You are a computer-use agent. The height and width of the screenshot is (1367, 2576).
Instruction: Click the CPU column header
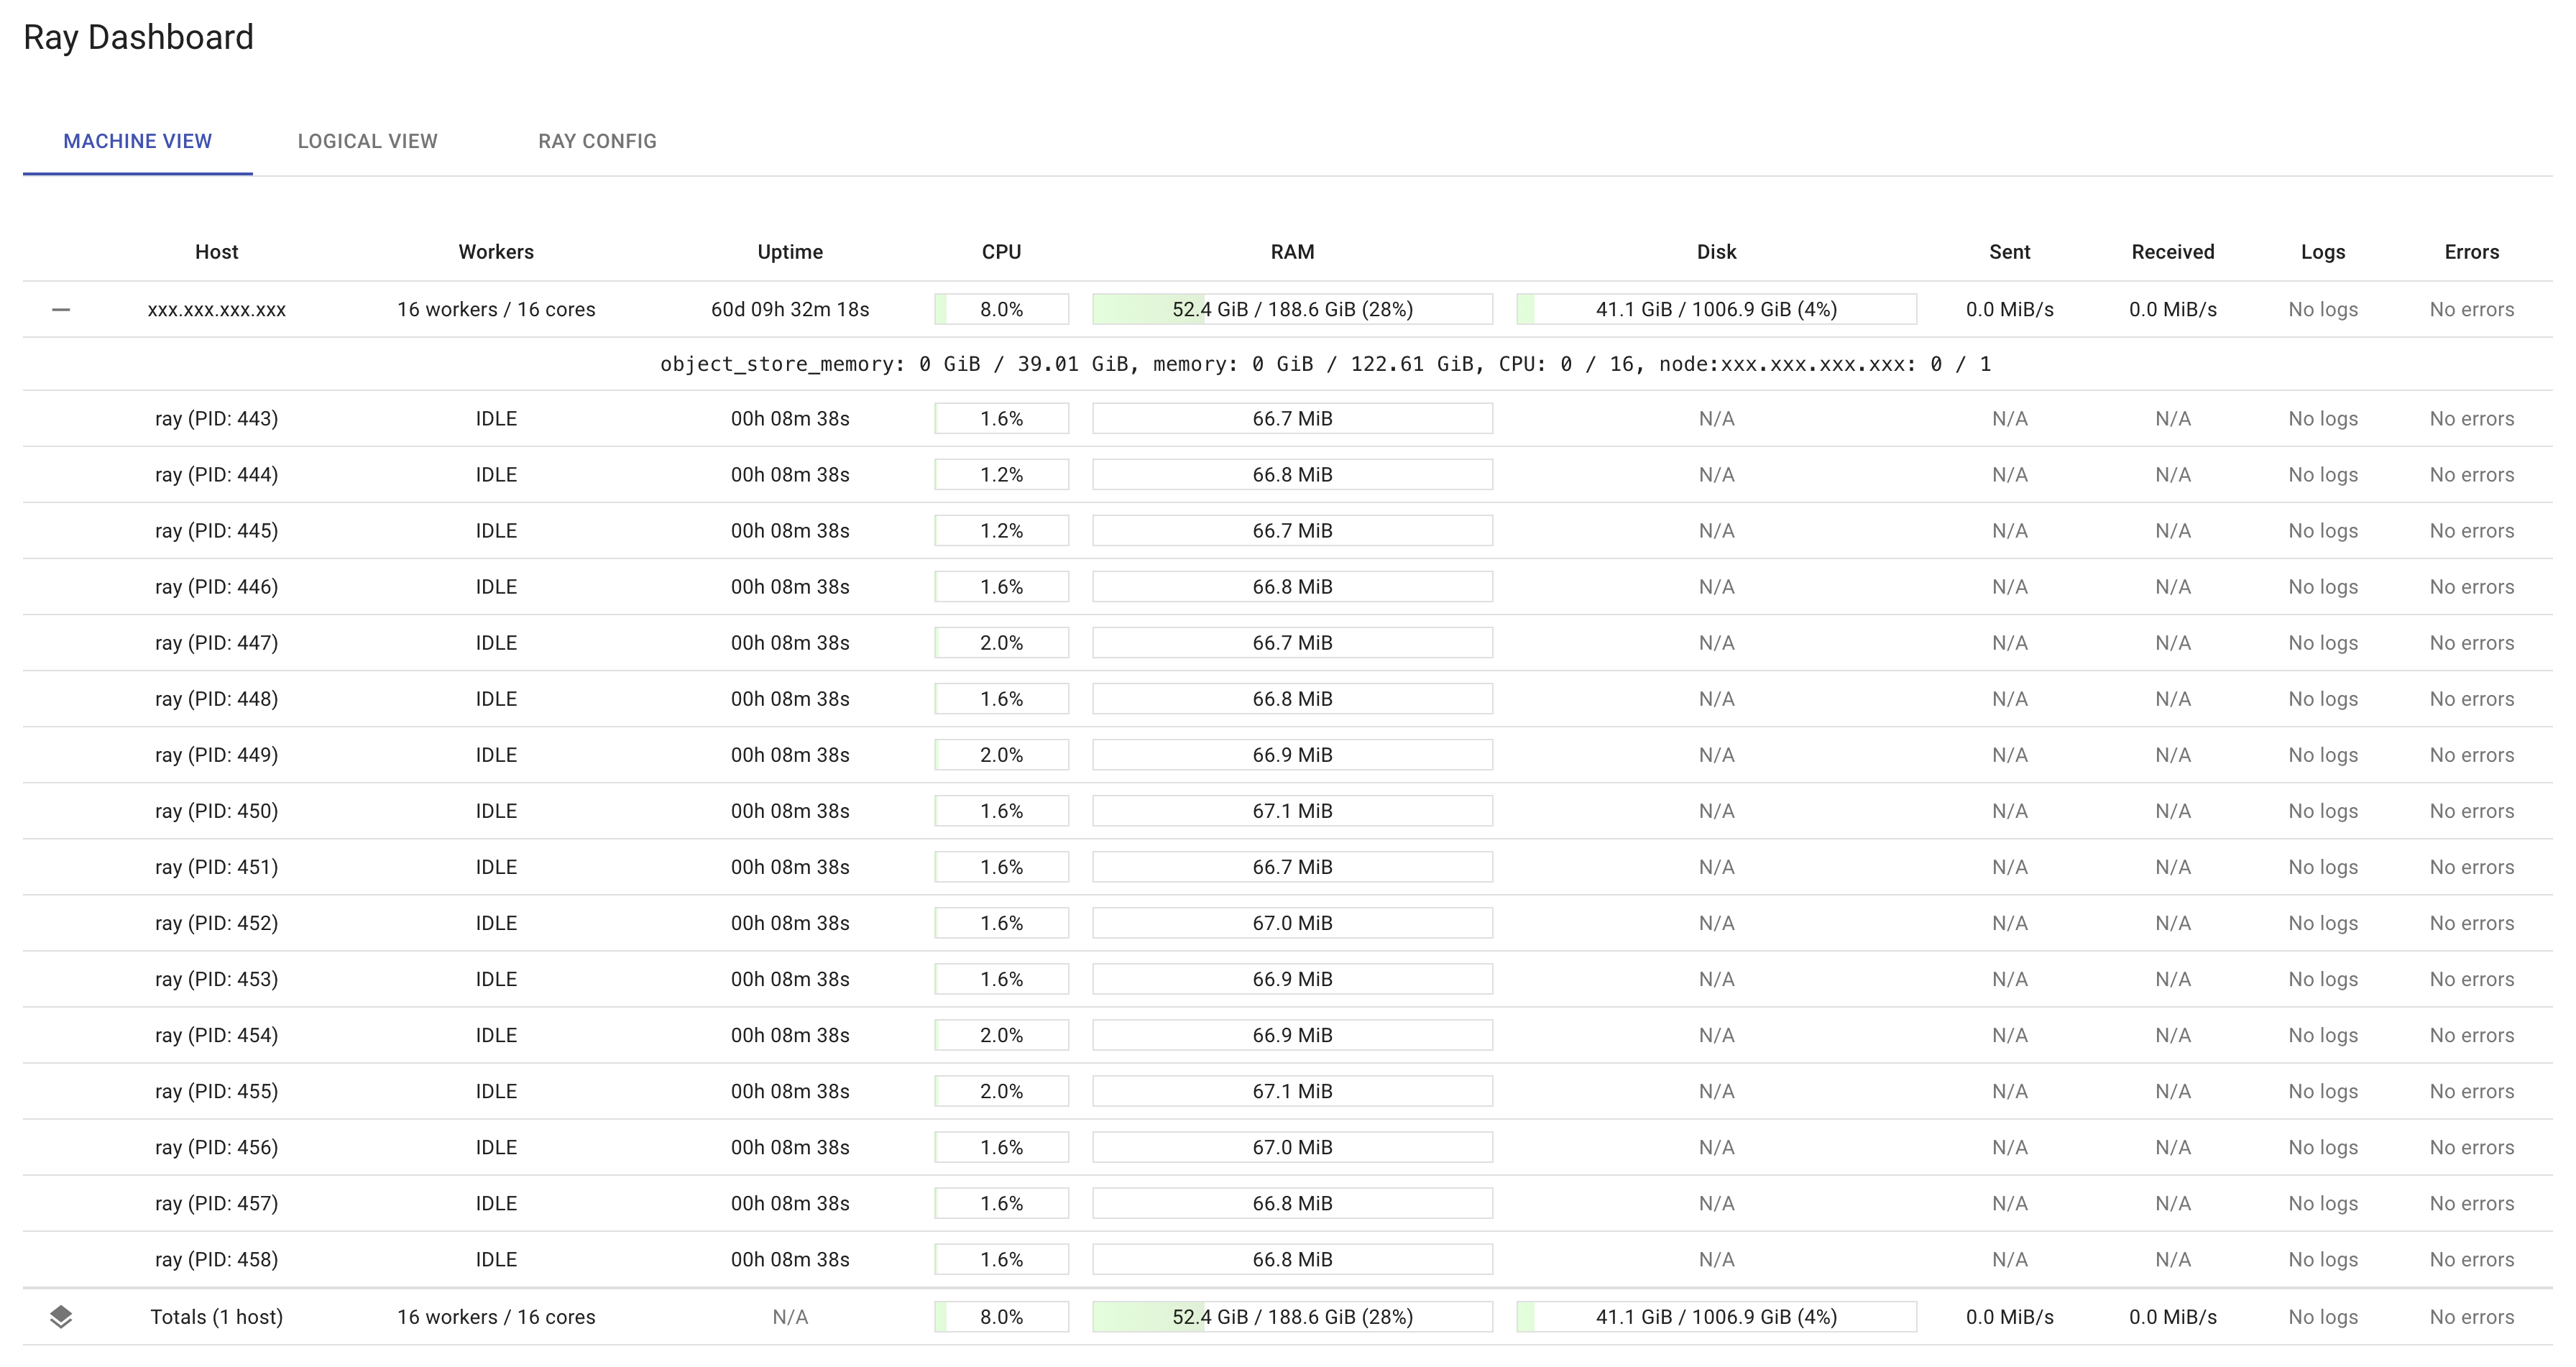(x=1000, y=252)
